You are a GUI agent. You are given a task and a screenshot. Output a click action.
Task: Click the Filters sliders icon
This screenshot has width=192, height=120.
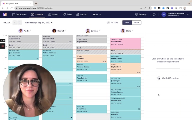(x=108, y=22)
